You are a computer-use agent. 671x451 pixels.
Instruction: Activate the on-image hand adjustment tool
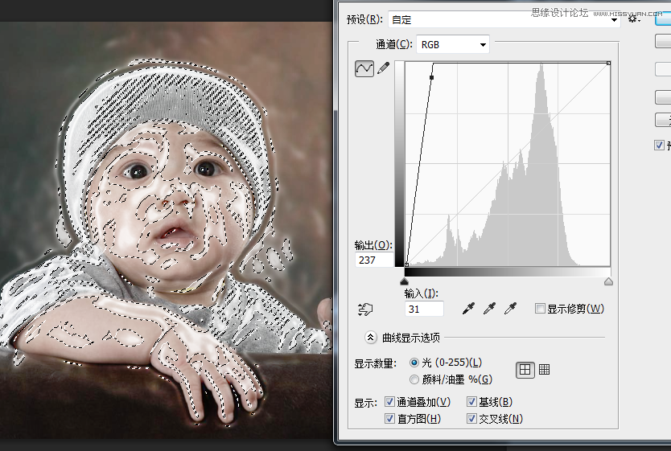click(365, 309)
